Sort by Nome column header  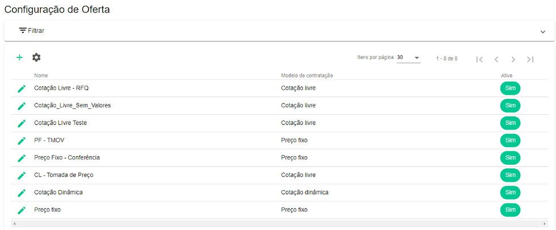point(41,76)
